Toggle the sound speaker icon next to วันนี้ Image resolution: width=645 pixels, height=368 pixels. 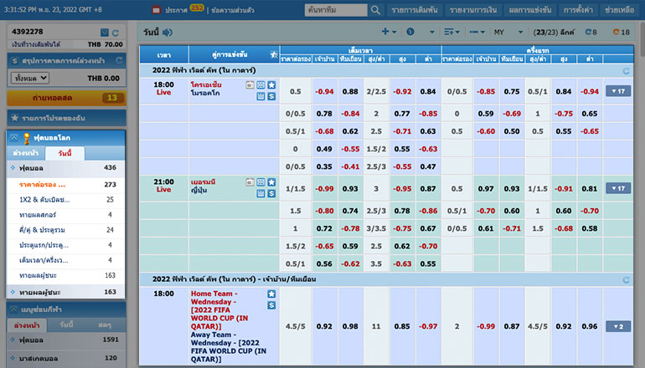(168, 32)
